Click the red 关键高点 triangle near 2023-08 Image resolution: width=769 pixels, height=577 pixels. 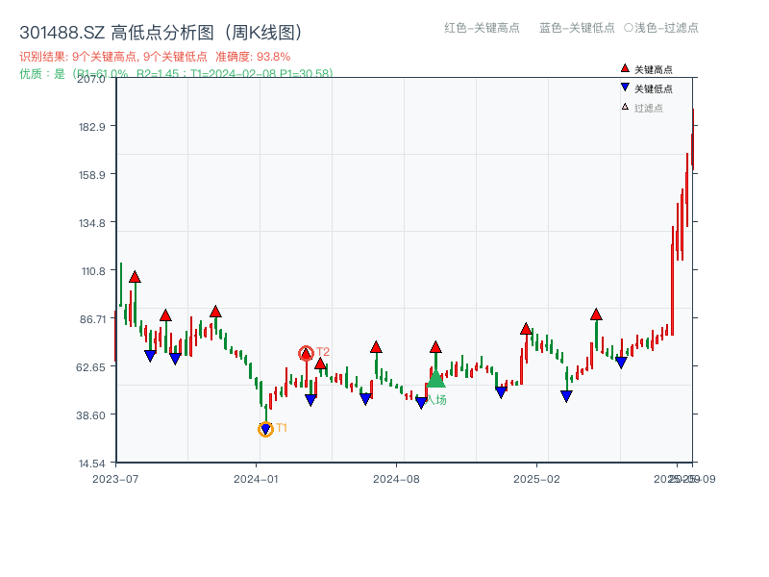pyautogui.click(x=135, y=275)
